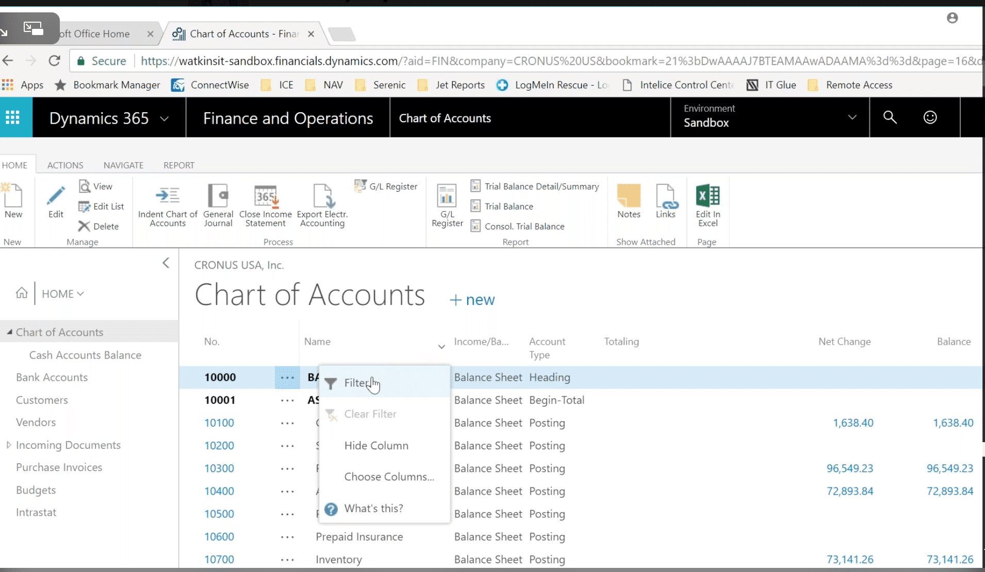Go back in browser history
The image size is (985, 572).
click(x=8, y=61)
